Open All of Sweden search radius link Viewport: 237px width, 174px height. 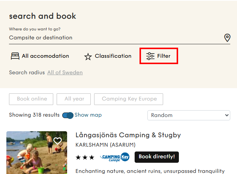coord(65,72)
